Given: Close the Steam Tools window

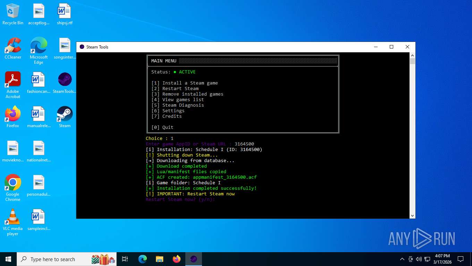Looking at the screenshot, I should tap(407, 47).
